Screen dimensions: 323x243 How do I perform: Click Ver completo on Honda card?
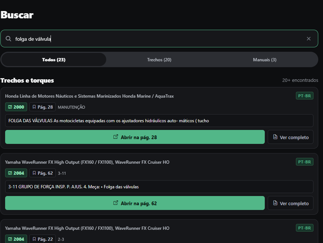(x=291, y=137)
